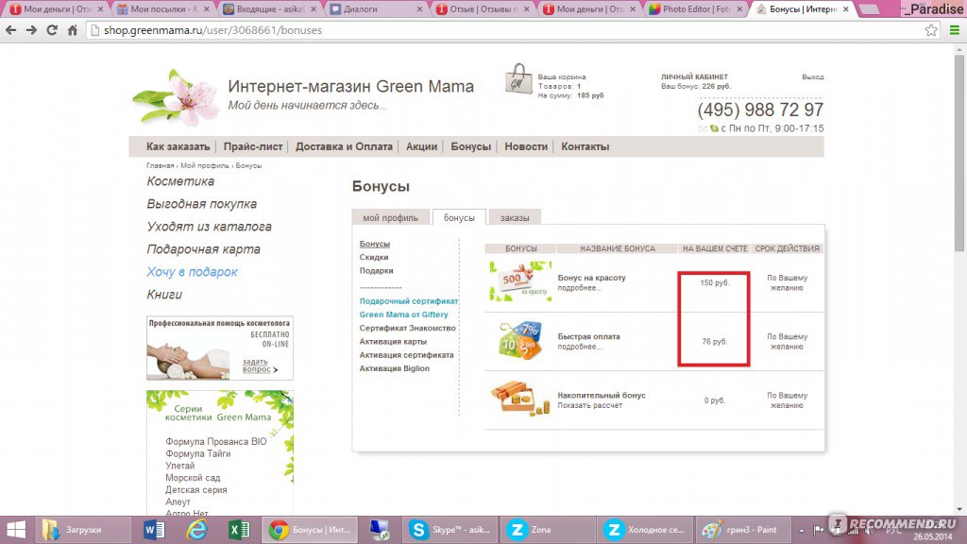967x544 pixels.
Task: Go to the browser home icon
Action: click(72, 30)
